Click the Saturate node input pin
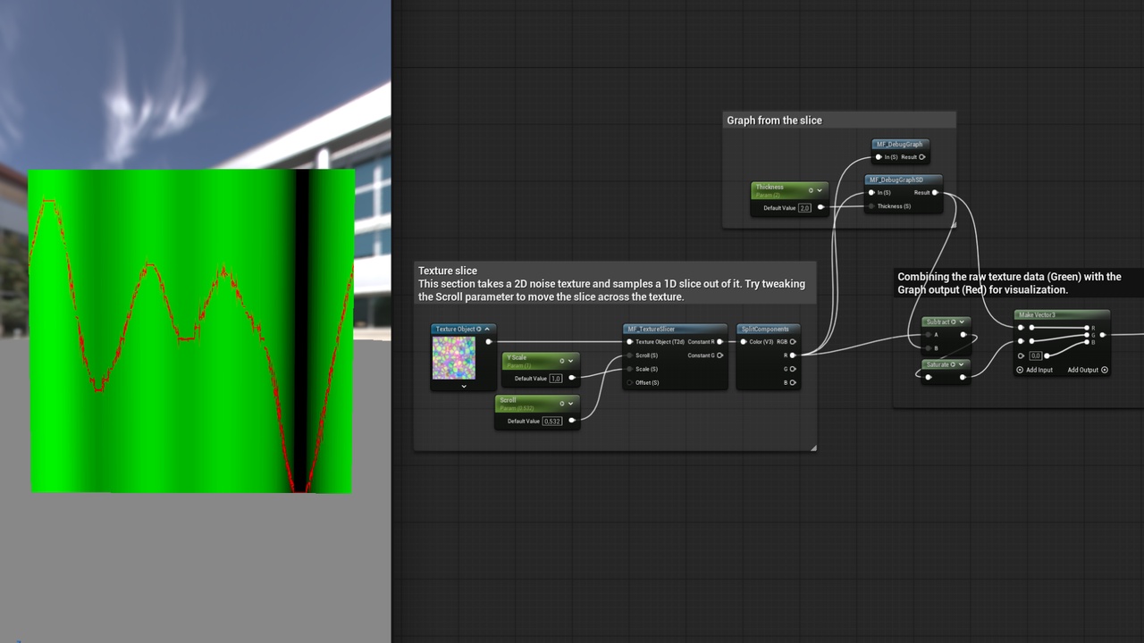This screenshot has width=1144, height=643. (x=928, y=377)
